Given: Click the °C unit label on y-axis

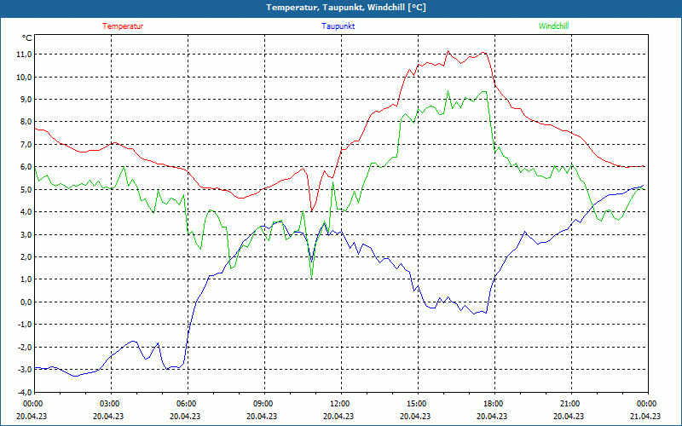Looking at the screenshot, I should tap(26, 38).
